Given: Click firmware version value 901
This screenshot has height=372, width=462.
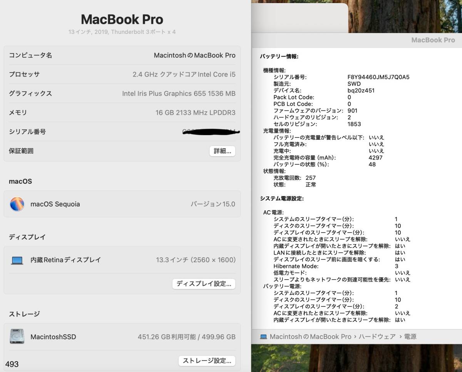Looking at the screenshot, I should point(352,111).
